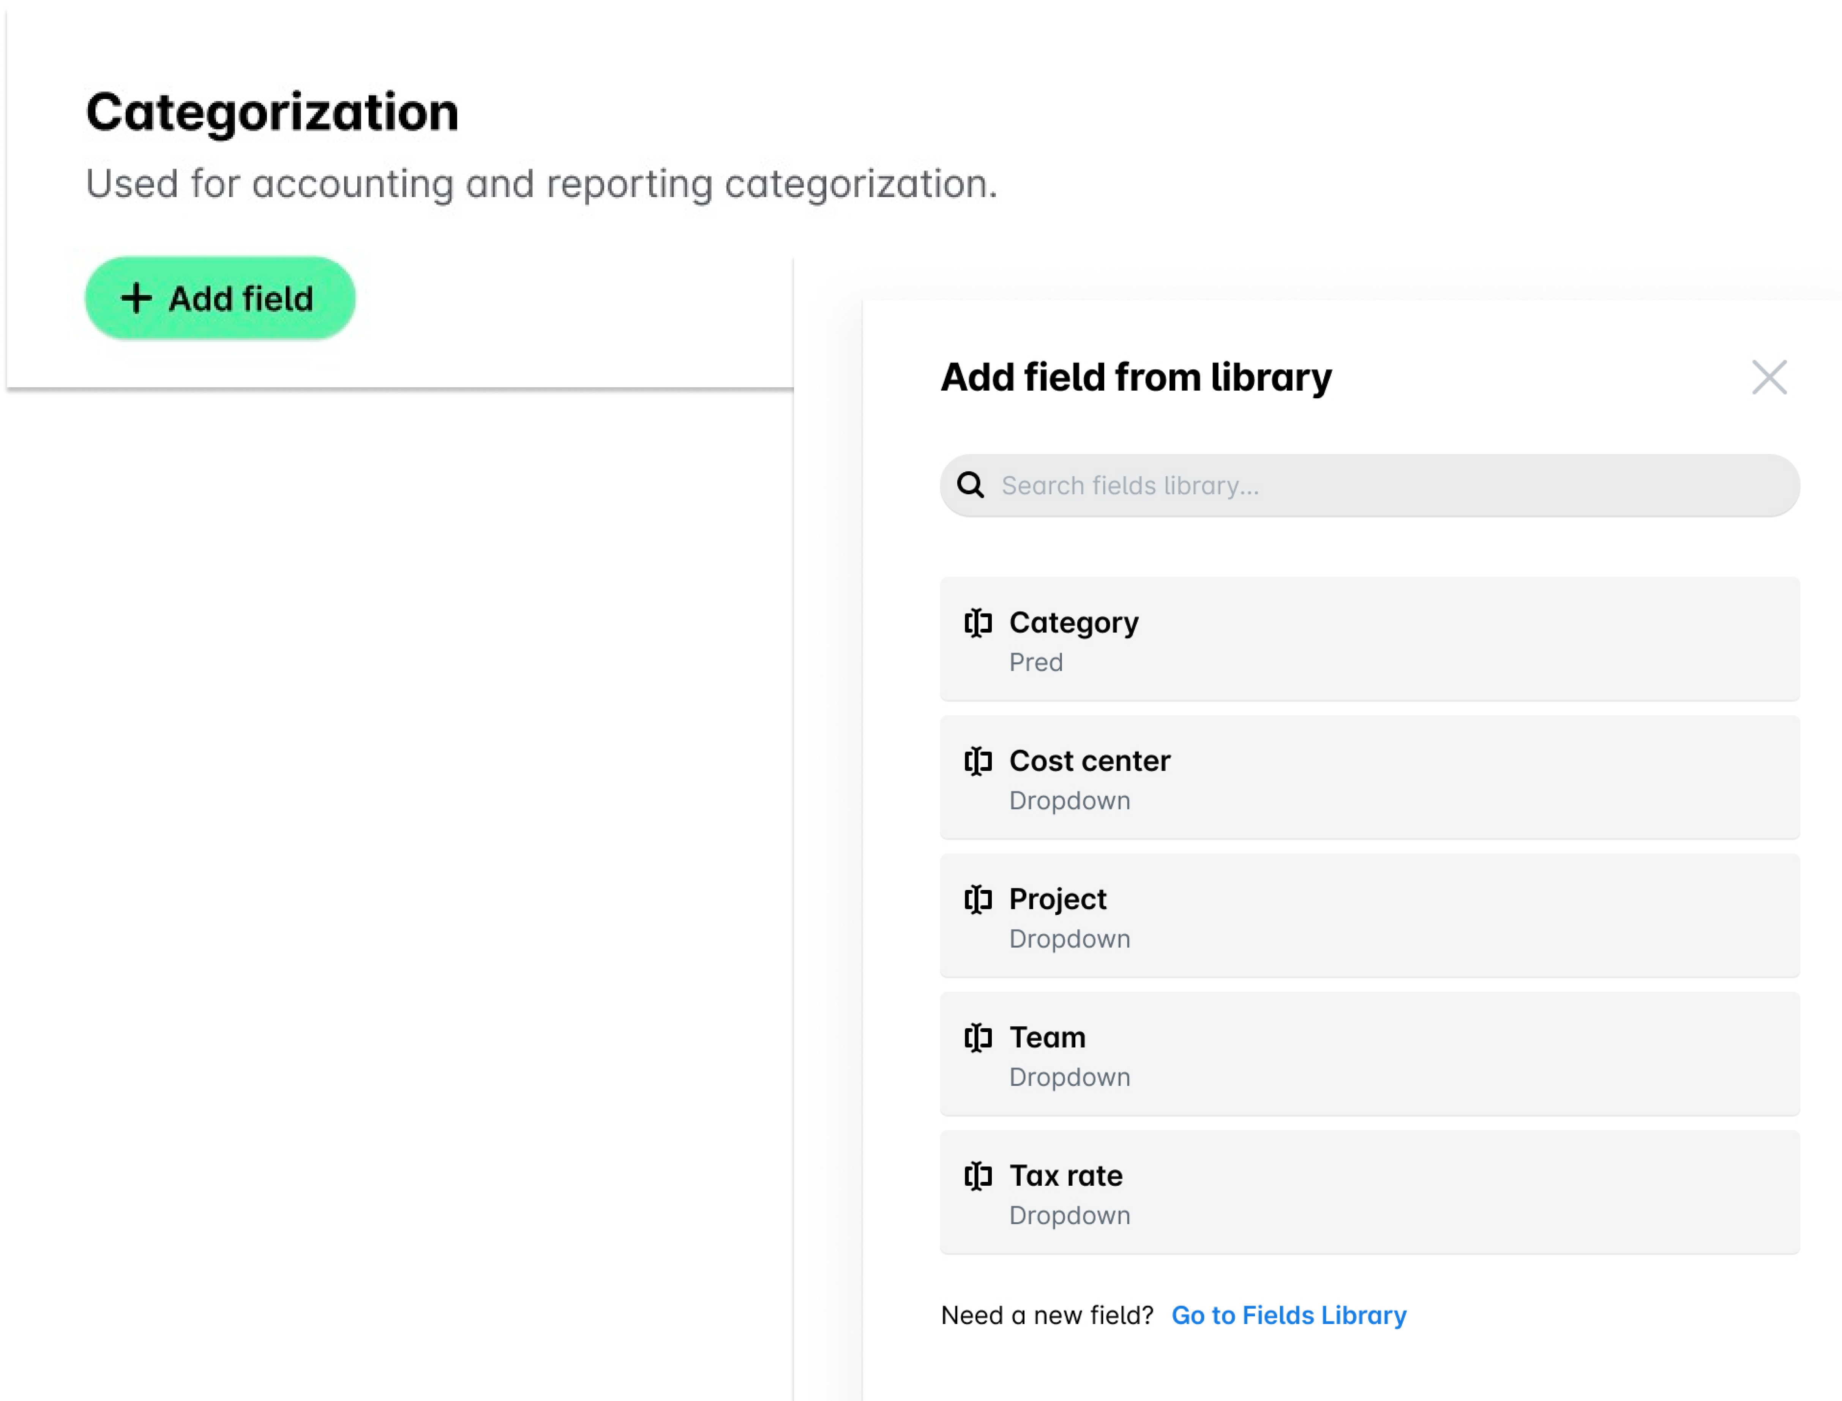Select the Category field from the library
Screen dimensions: 1842x1401
click(1370, 640)
